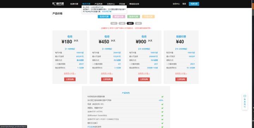This screenshot has height=128, width=254.
Task: Open the 购买代理 nav menu
Action: pyautogui.click(x=86, y=4)
